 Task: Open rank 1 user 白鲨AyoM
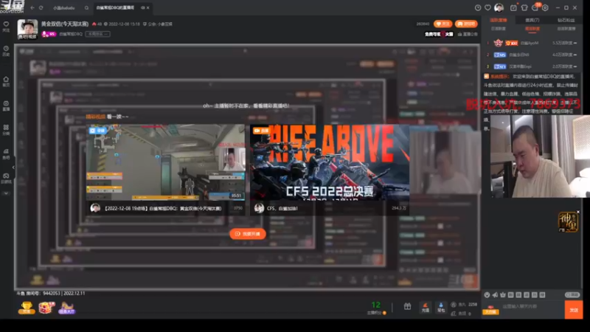pos(529,43)
